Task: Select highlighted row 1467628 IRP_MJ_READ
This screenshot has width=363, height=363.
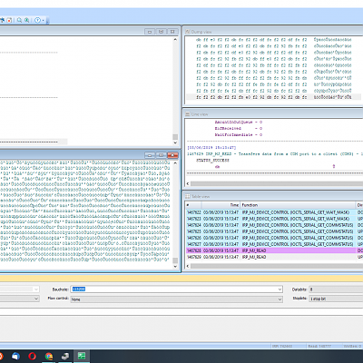Action: (x=274, y=250)
